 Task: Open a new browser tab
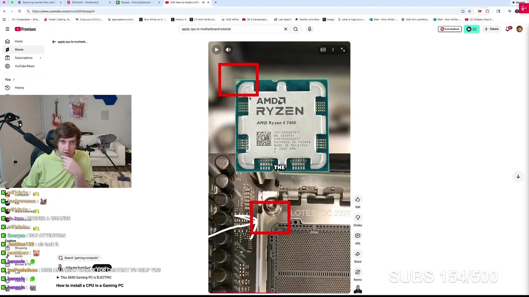point(216,2)
